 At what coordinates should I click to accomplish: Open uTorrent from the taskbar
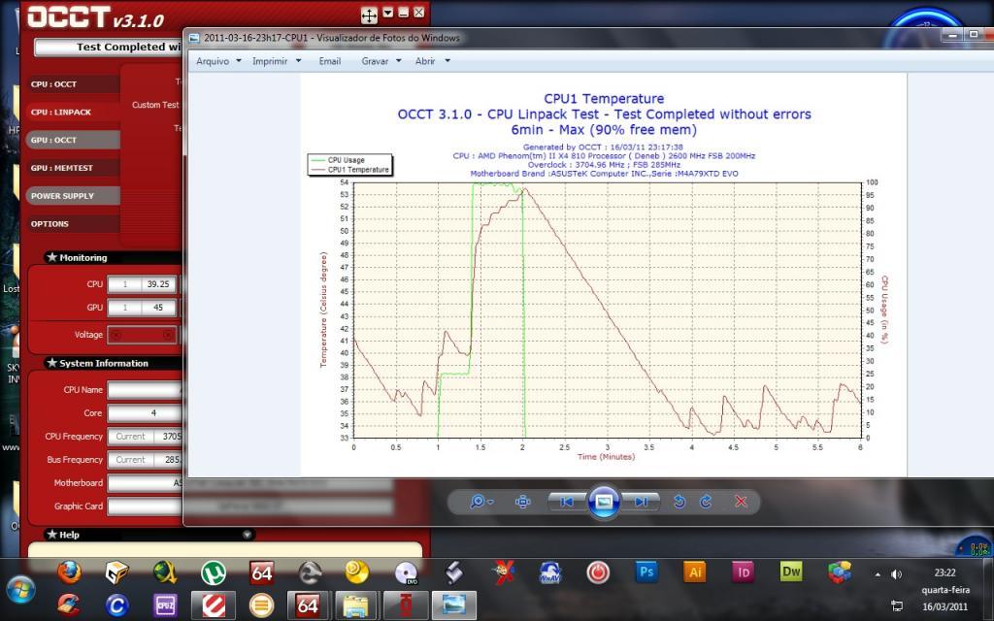214,572
